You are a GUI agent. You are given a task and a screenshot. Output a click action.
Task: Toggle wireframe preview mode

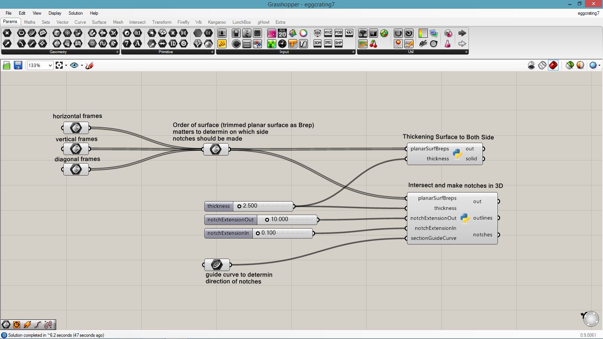coord(542,66)
